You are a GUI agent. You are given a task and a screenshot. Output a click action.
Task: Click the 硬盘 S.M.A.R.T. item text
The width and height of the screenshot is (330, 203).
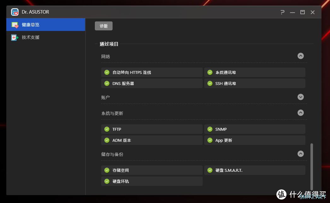pyautogui.click(x=229, y=170)
